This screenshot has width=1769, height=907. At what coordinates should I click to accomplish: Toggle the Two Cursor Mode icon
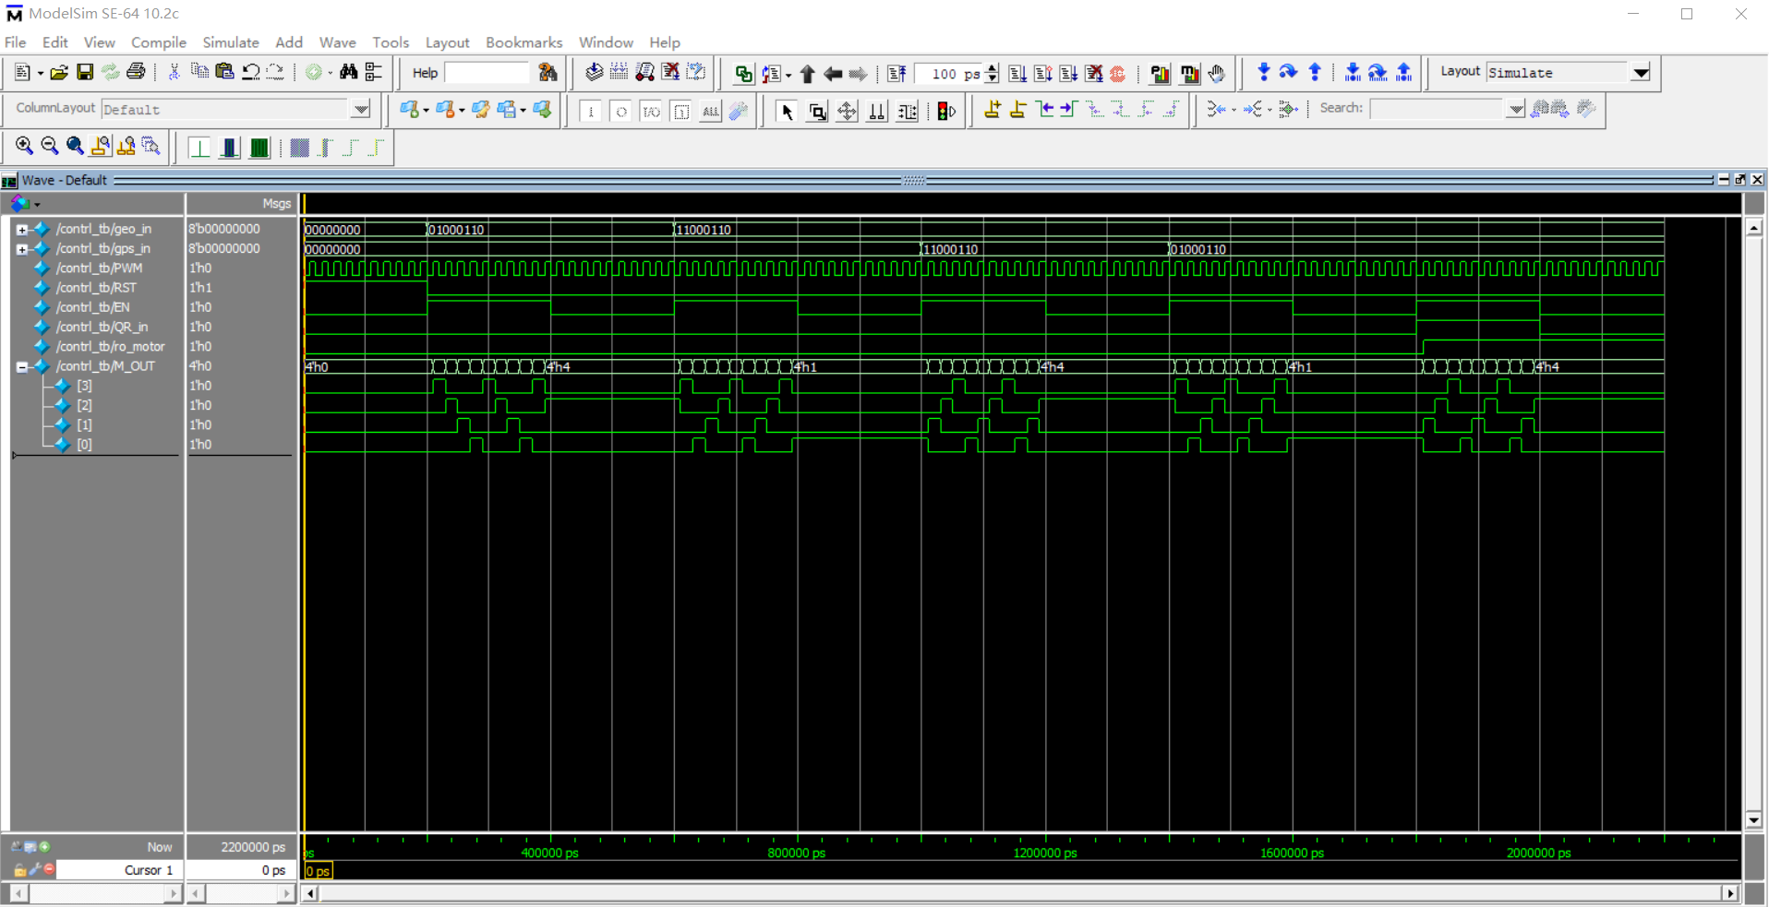(877, 112)
